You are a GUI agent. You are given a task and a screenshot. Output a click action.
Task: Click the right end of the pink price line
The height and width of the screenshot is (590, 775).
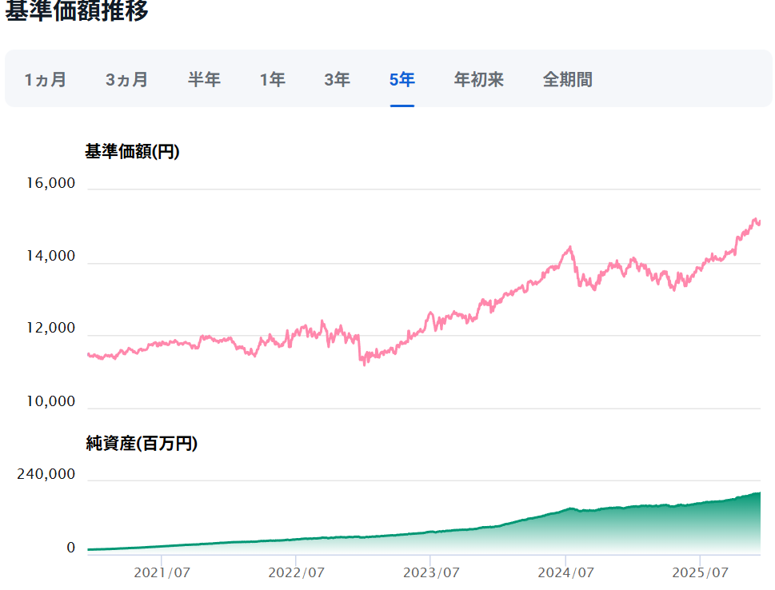coord(758,222)
